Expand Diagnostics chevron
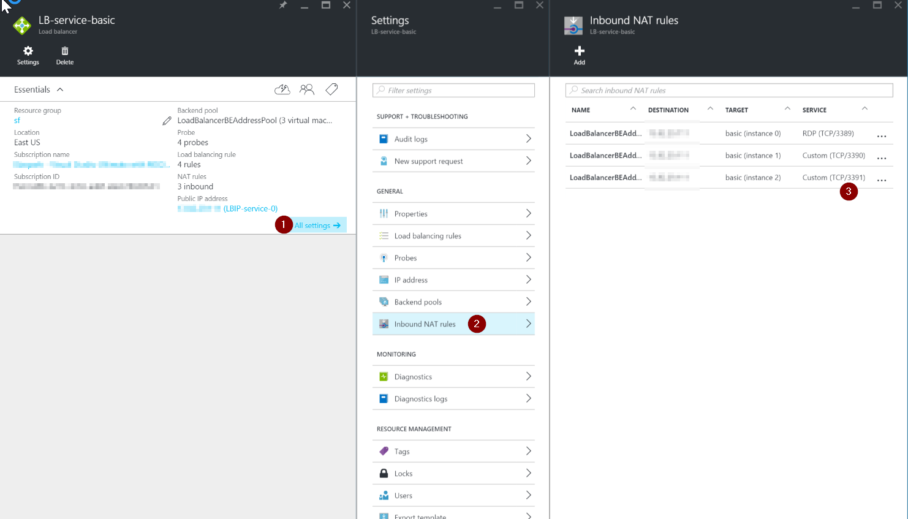908x519 pixels. coord(528,376)
